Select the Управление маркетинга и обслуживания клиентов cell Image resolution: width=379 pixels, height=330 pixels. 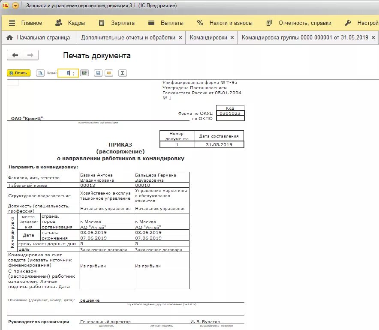pyautogui.click(x=162, y=196)
